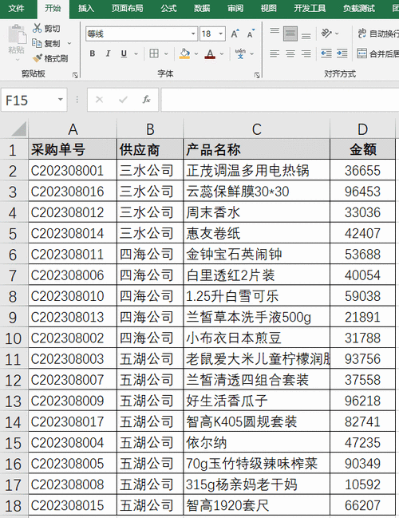This screenshot has height=518, width=399.
Task: Open clipboard group dialog launcher
Action: 75,75
